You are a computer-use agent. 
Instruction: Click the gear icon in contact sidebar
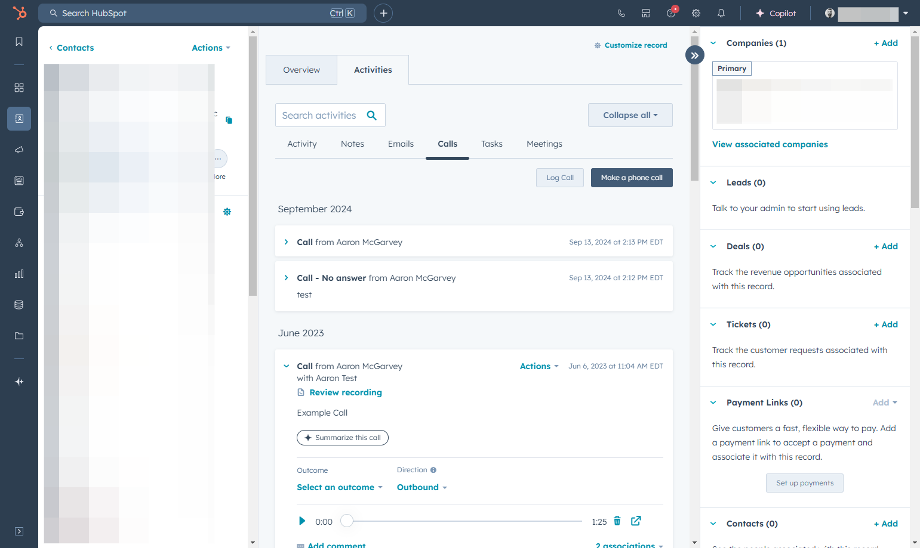click(x=227, y=212)
